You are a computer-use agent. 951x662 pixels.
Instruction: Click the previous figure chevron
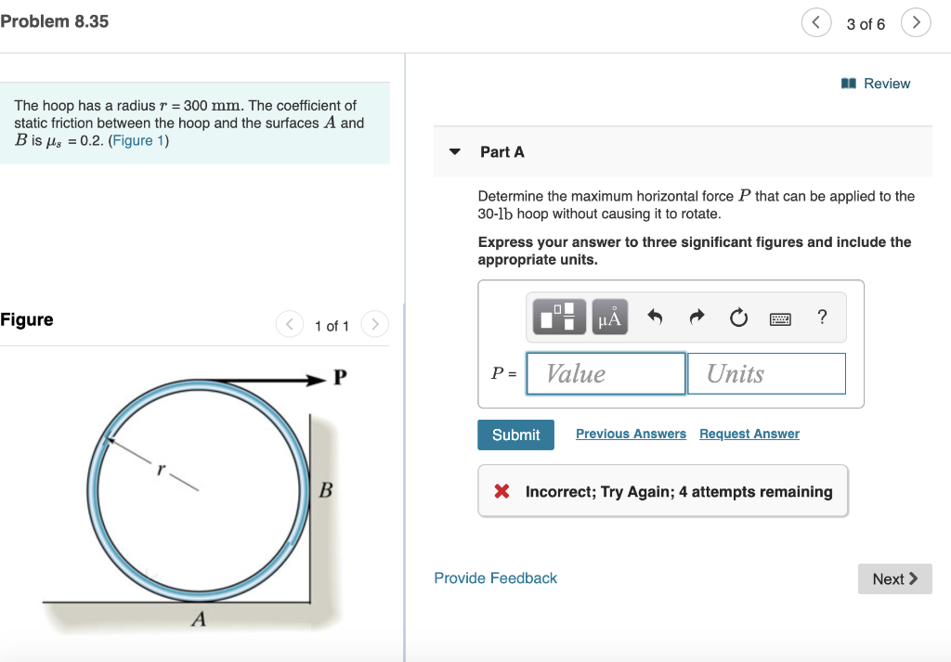click(x=289, y=325)
